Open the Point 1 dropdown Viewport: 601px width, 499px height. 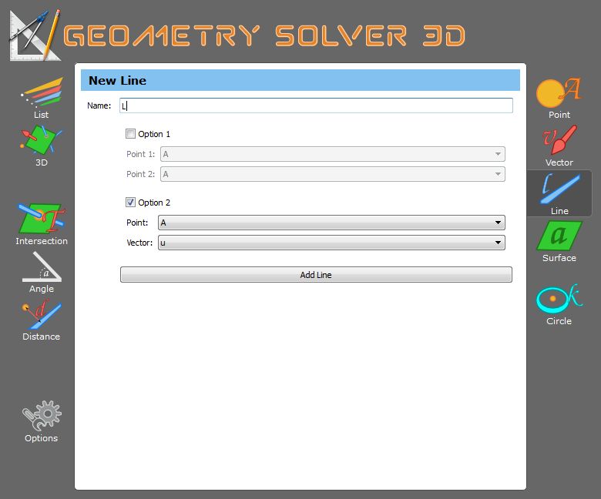pos(332,154)
